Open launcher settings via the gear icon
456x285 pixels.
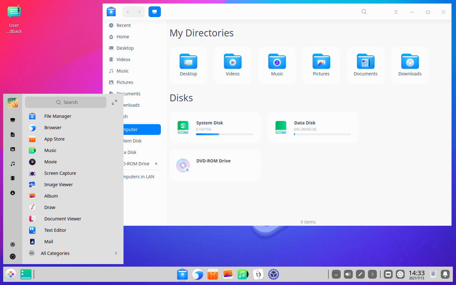[12, 244]
